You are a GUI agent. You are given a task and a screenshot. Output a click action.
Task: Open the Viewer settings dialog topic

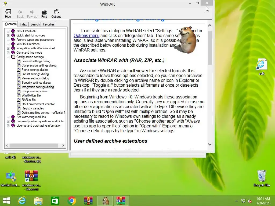pyautogui.click(x=35, y=78)
